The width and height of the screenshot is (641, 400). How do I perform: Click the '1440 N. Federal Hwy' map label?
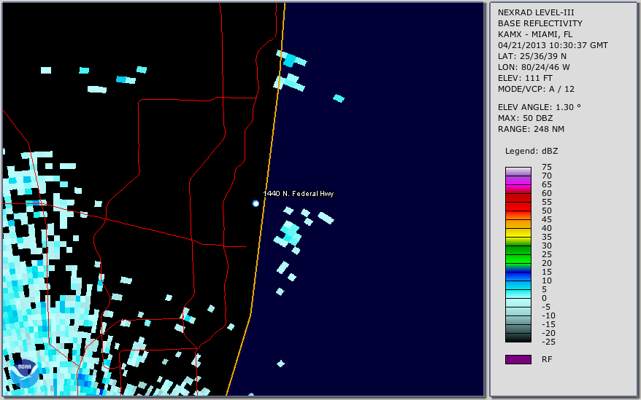tap(299, 194)
